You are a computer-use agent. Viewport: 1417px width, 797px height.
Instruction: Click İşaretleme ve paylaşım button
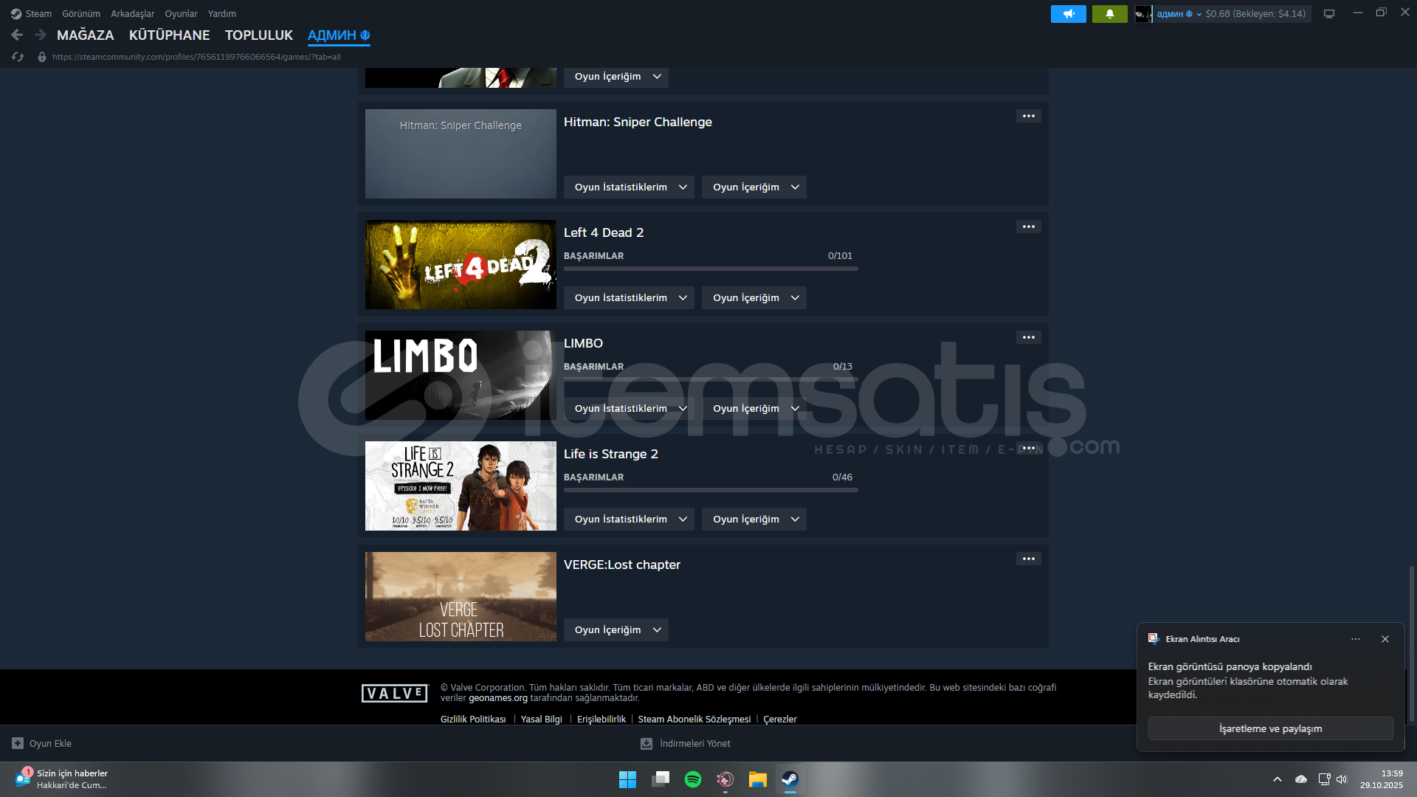coord(1269,728)
